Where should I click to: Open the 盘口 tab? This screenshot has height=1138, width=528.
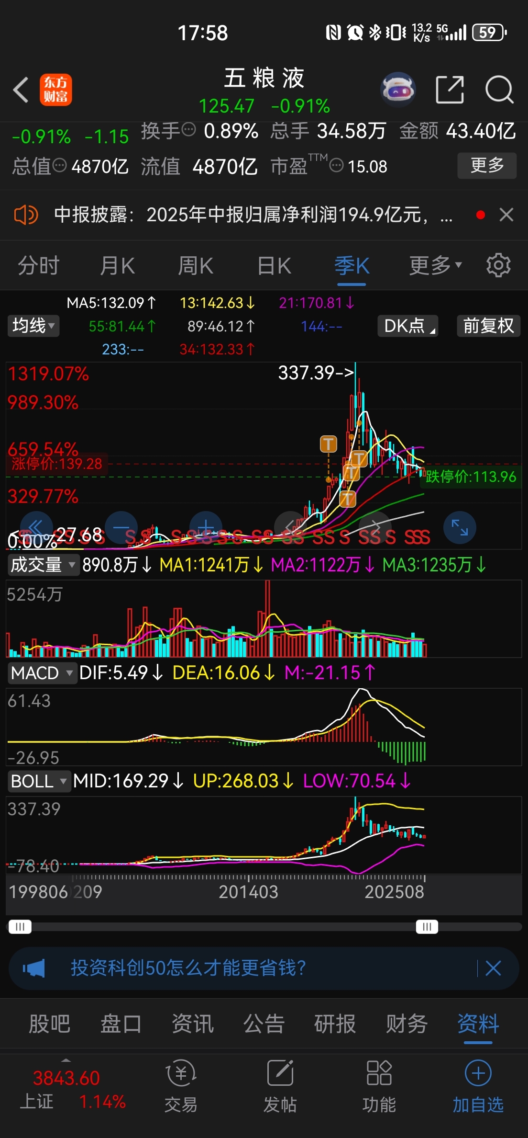pos(121,1024)
